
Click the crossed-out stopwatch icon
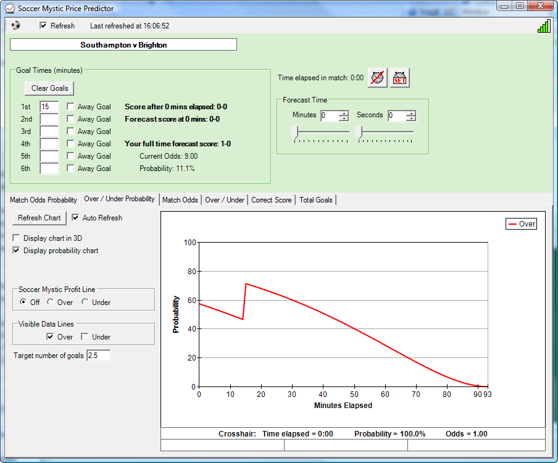[377, 78]
